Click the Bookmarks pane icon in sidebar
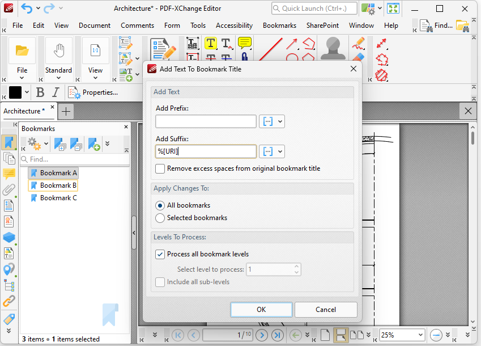Viewport: 481px width, 346px height. click(x=9, y=142)
